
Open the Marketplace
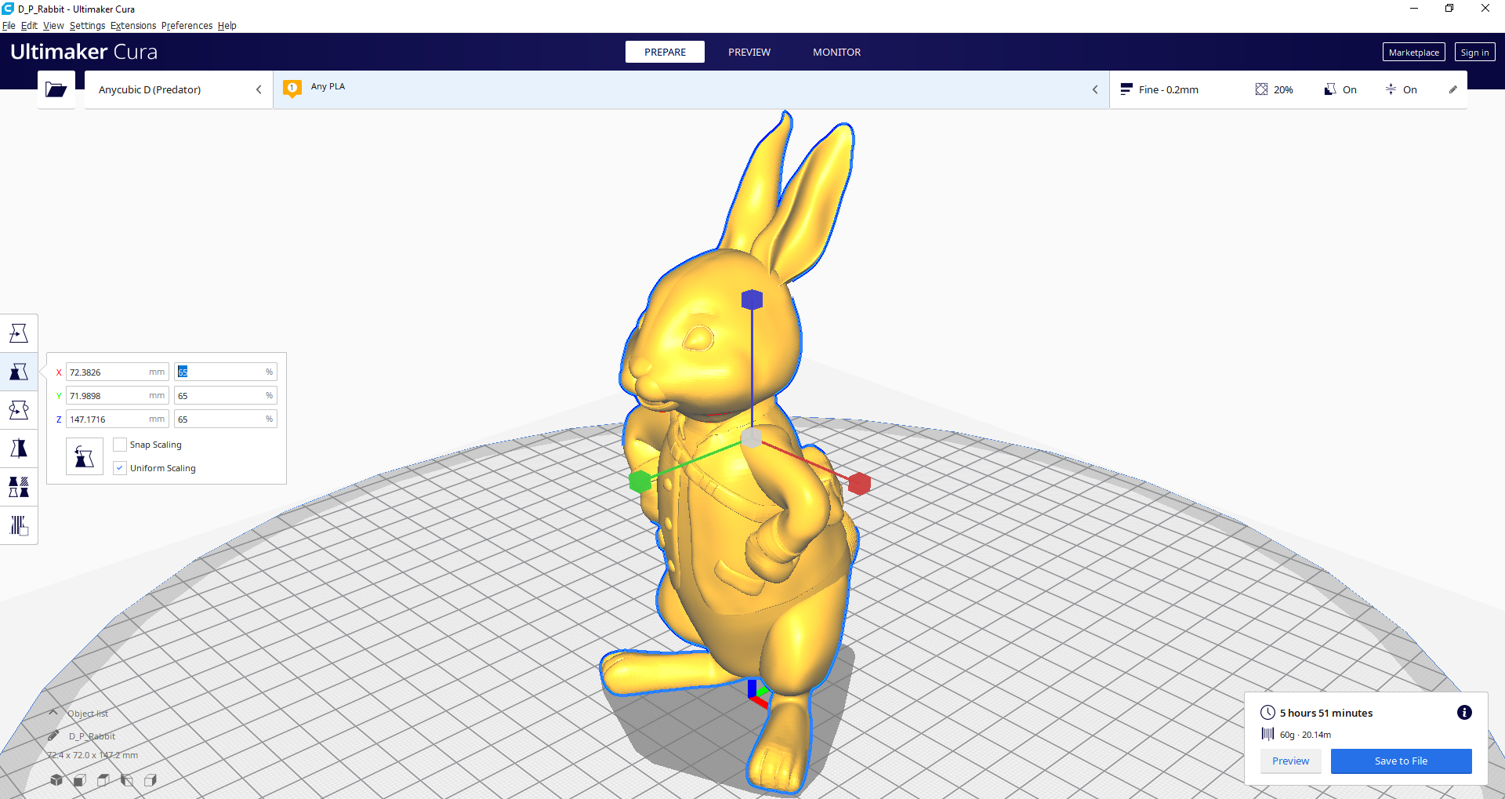(1413, 53)
